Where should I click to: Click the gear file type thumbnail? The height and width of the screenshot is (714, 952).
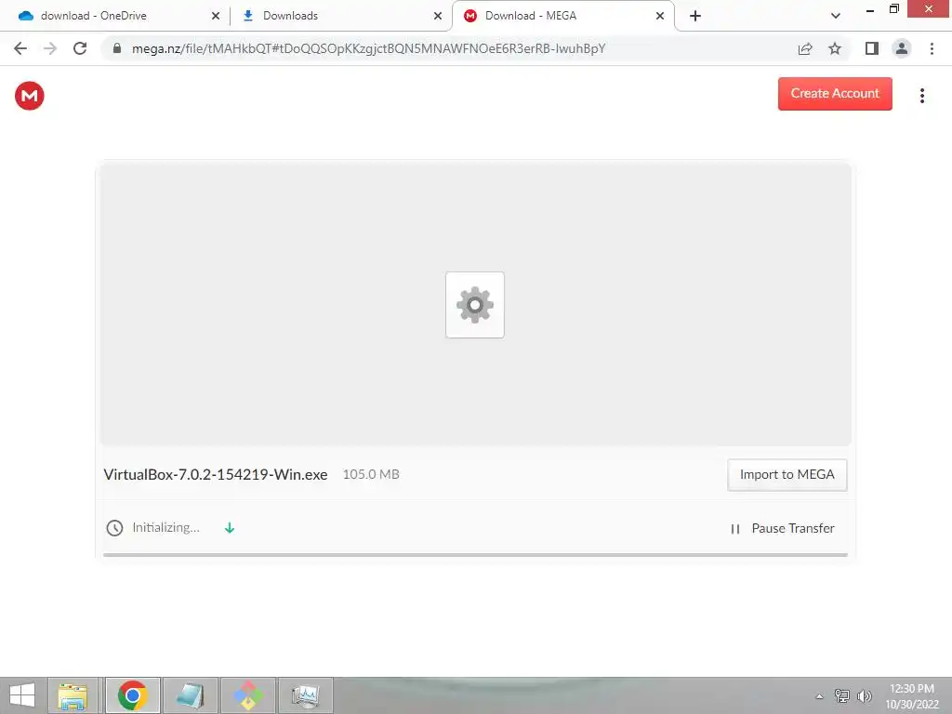pos(475,305)
